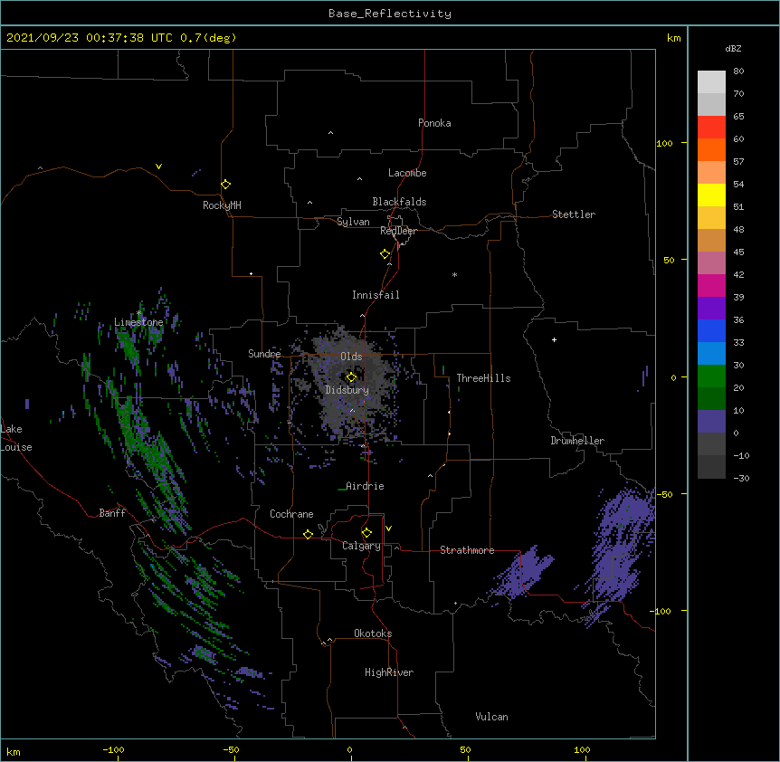This screenshot has width=780, height=762.
Task: Pick the light grey 80–70 dBZ legend swatch
Action: click(x=711, y=81)
